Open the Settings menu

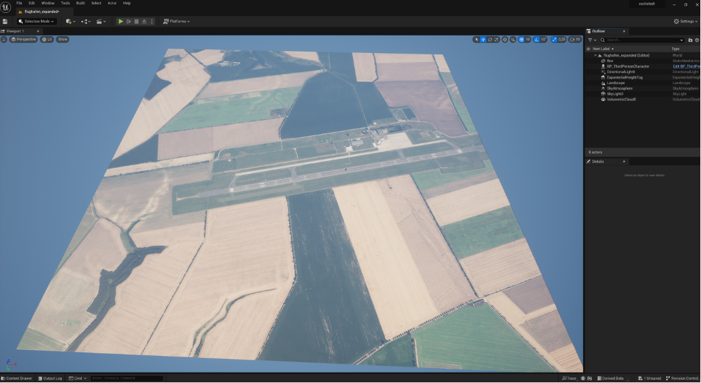[x=685, y=21]
